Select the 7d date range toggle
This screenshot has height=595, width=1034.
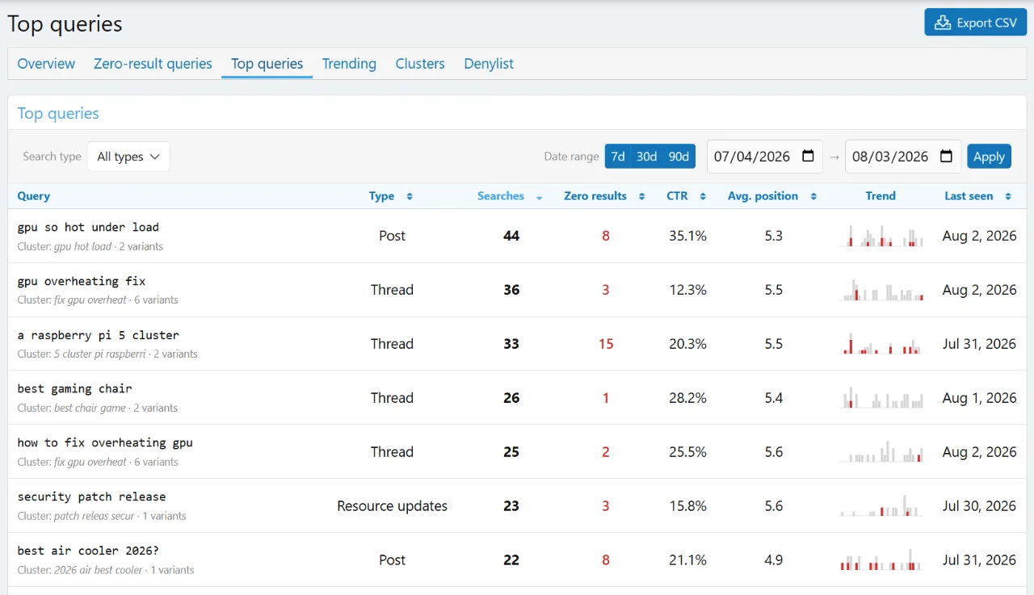click(618, 157)
